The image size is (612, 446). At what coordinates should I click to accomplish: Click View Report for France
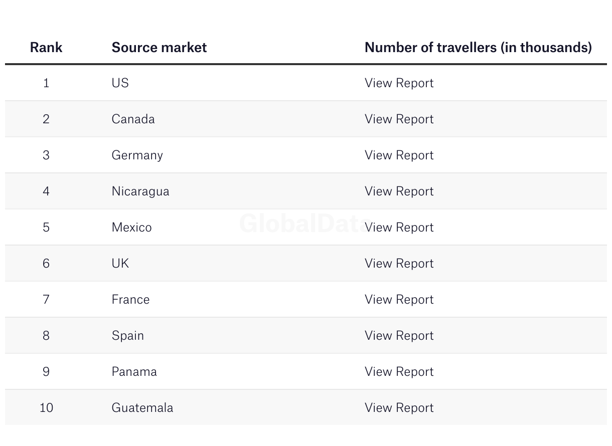coord(399,299)
